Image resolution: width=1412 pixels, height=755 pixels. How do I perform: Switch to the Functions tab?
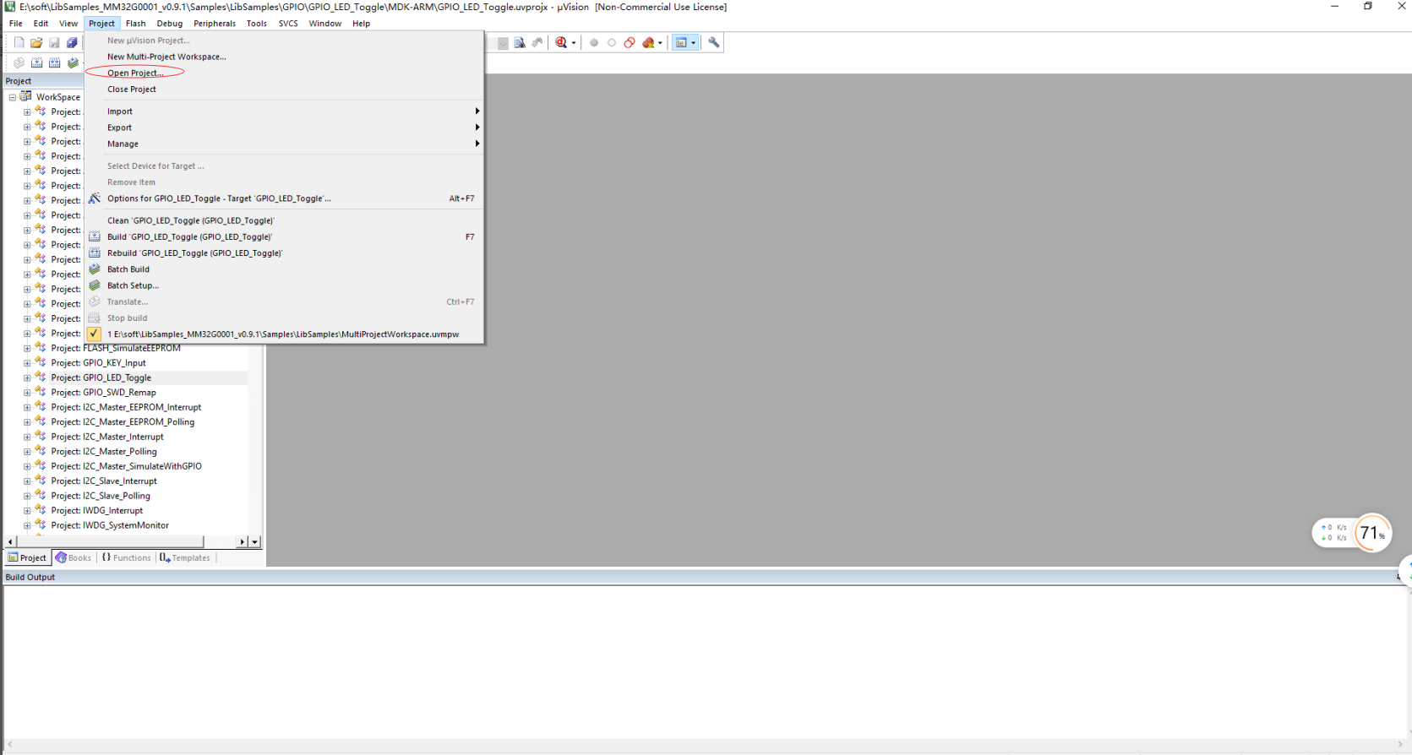127,557
